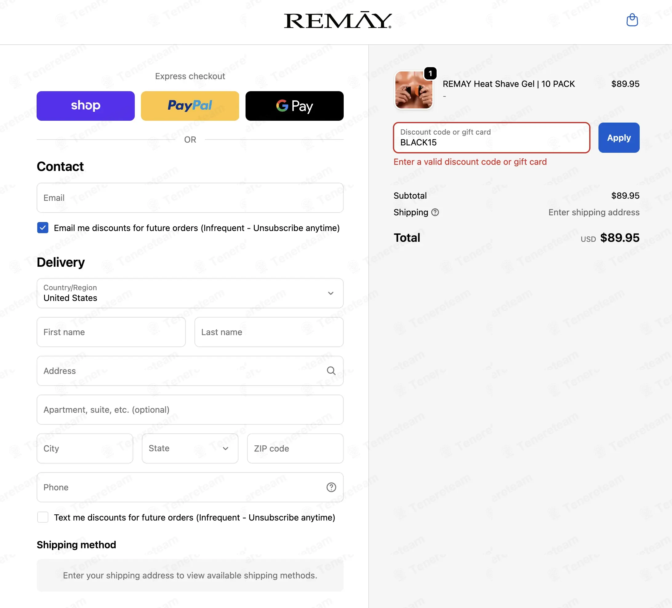The height and width of the screenshot is (608, 672).
Task: Click the phone field help icon
Action: [331, 487]
